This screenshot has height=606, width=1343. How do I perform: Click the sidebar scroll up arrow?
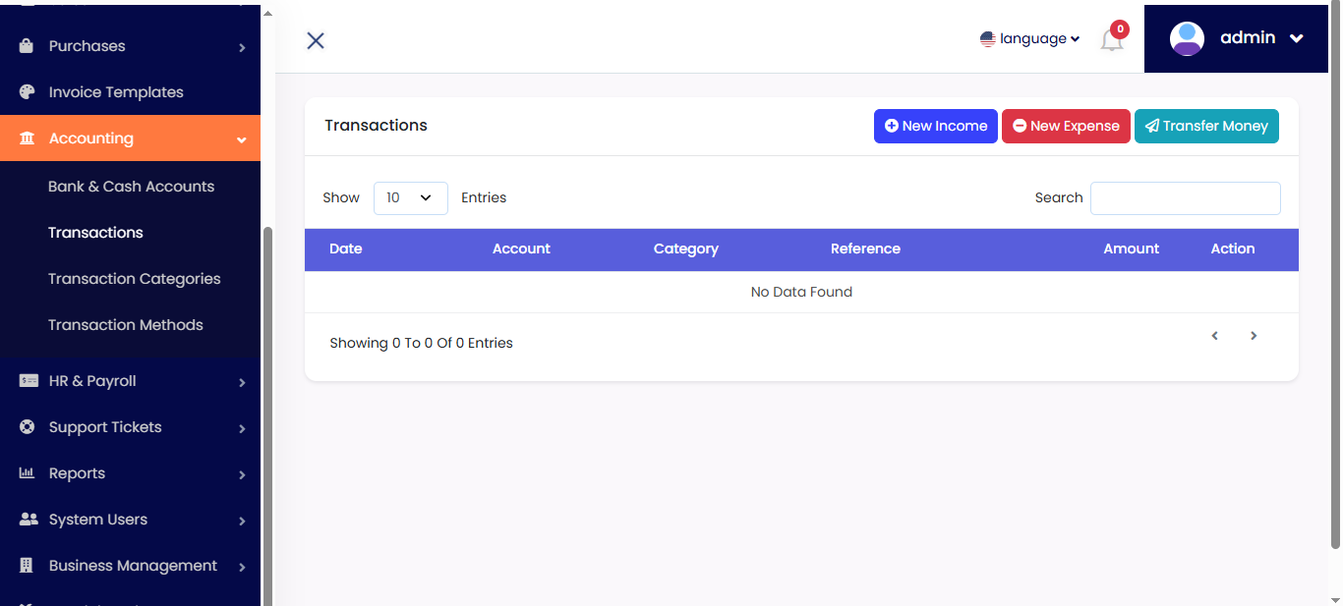click(267, 13)
